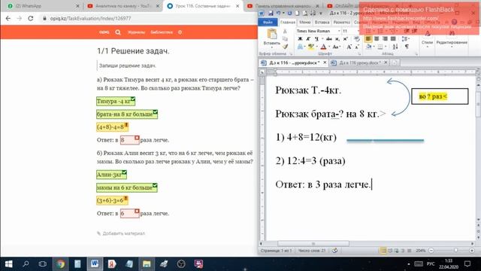
Task: Switch to the Вставка ribbon tab
Action: pyautogui.click(x=322, y=22)
